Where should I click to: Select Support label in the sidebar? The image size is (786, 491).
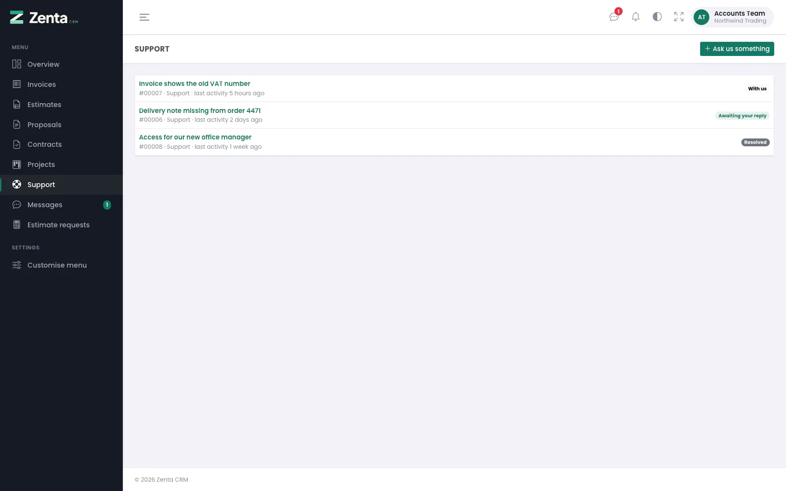41,185
